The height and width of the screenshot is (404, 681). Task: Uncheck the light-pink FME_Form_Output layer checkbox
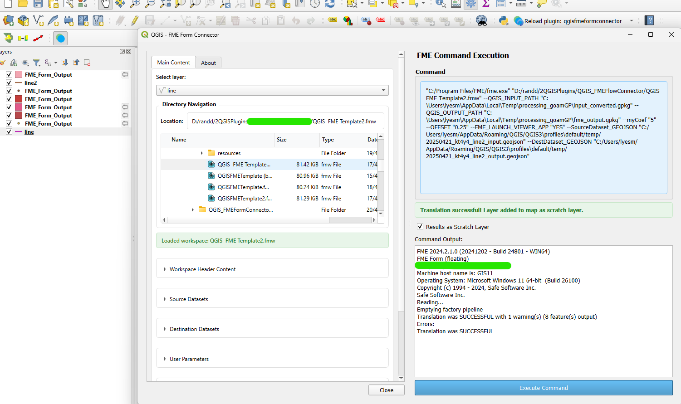[x=9, y=74]
